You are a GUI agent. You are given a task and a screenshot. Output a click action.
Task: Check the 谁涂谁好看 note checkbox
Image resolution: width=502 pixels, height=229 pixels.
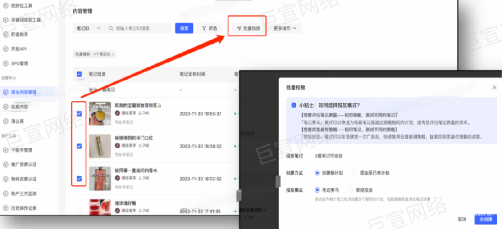79,211
